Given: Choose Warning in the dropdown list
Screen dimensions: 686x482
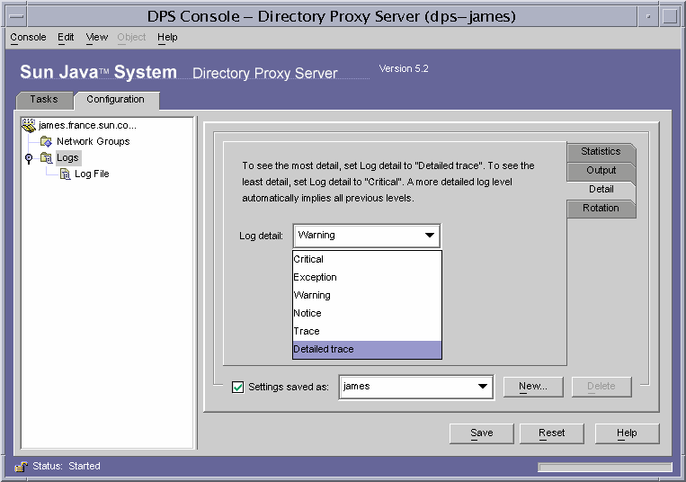Looking at the screenshot, I should click(367, 295).
